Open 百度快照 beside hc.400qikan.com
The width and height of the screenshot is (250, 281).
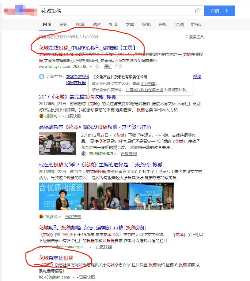[x=87, y=277]
